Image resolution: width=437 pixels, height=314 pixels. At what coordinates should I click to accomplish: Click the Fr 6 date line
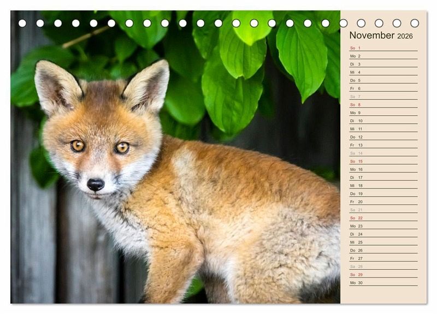pyautogui.click(x=383, y=88)
